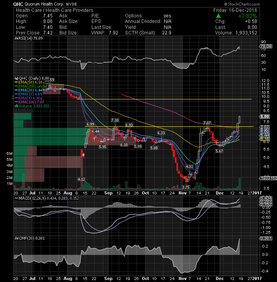The height and width of the screenshot is (282, 277).
Task: Click the 0.381 CMF value tag on right axis
Action: click(266, 238)
